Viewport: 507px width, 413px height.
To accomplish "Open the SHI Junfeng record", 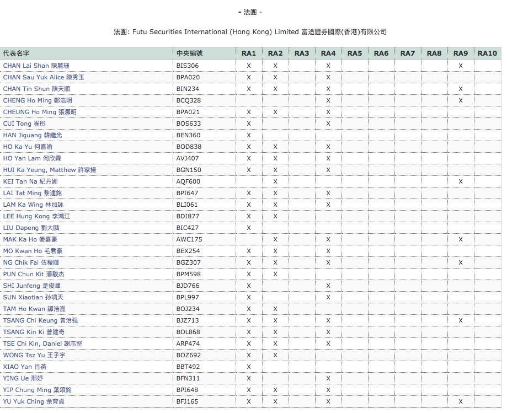I will (31, 286).
